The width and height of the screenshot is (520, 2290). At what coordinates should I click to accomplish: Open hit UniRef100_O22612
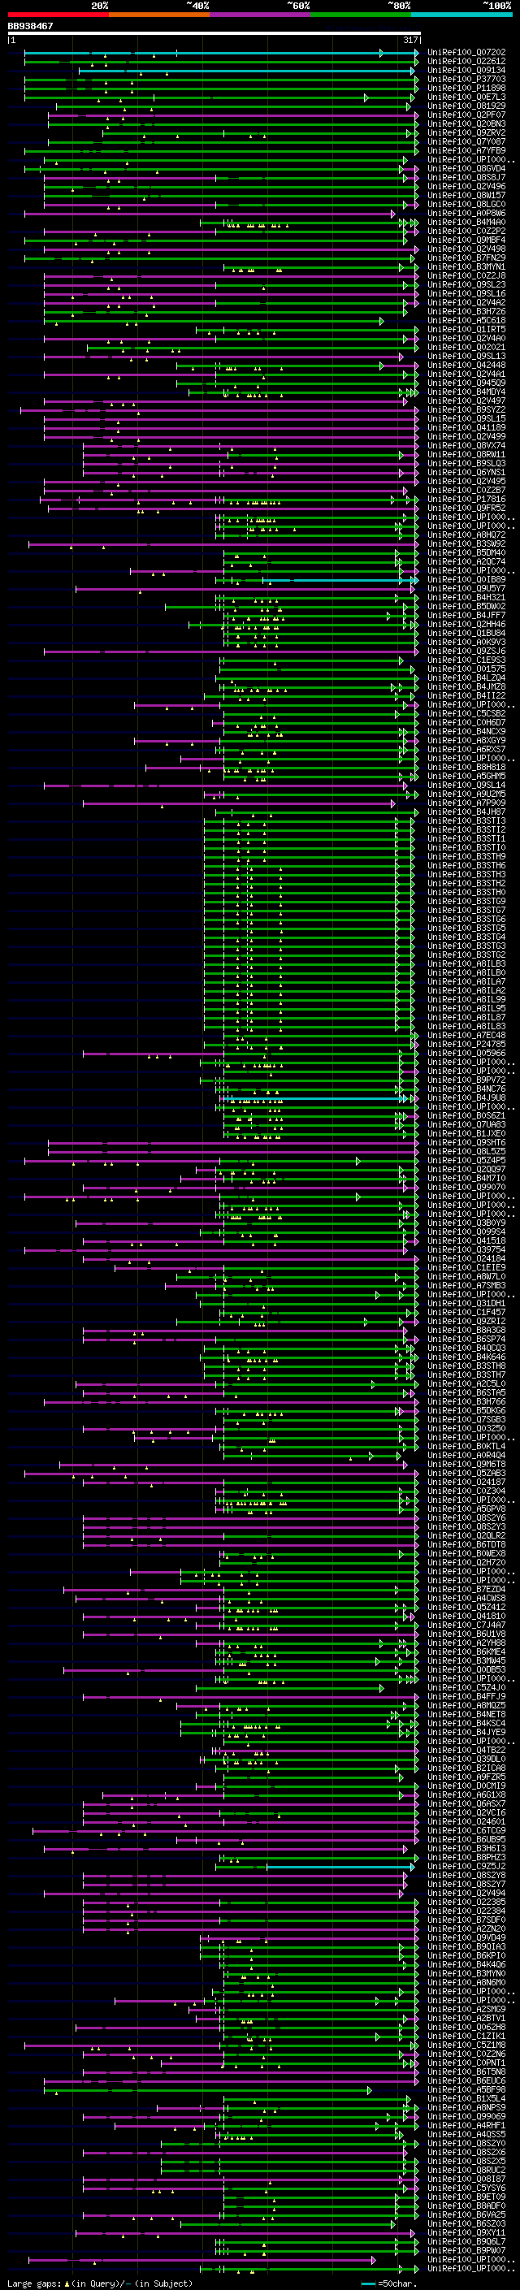tap(466, 62)
